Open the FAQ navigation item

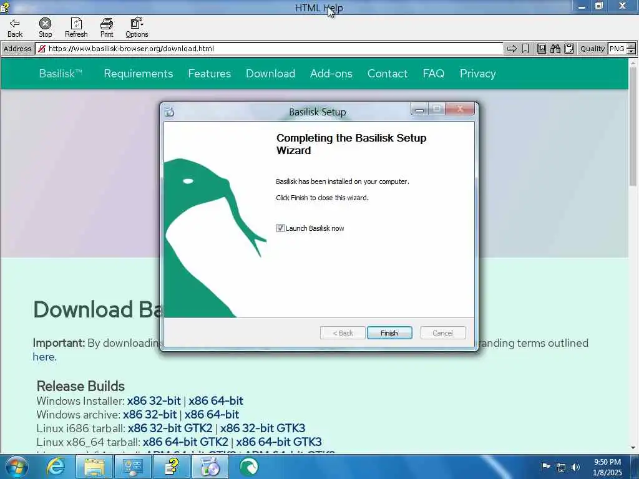434,74
